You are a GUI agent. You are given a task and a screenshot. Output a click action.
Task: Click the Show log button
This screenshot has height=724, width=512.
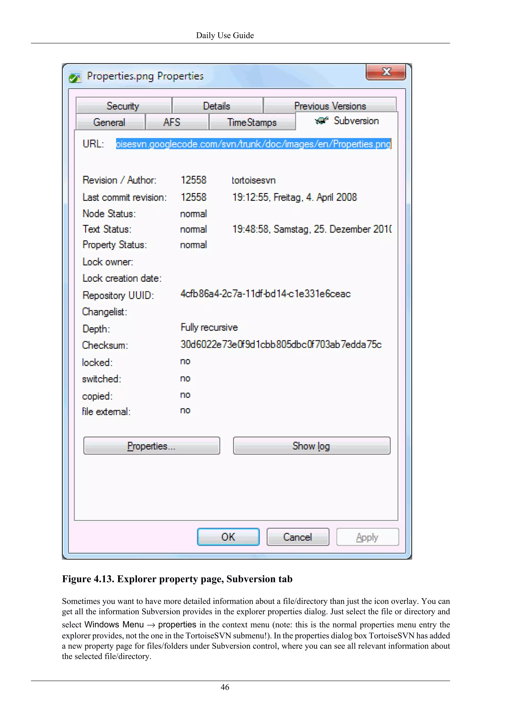(x=311, y=445)
